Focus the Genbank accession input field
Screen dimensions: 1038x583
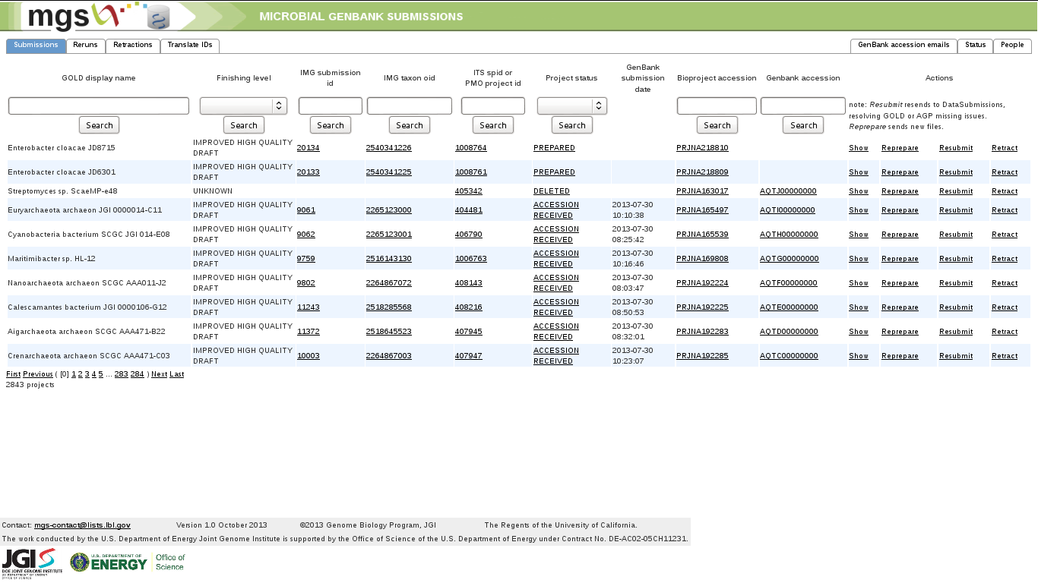(803, 106)
